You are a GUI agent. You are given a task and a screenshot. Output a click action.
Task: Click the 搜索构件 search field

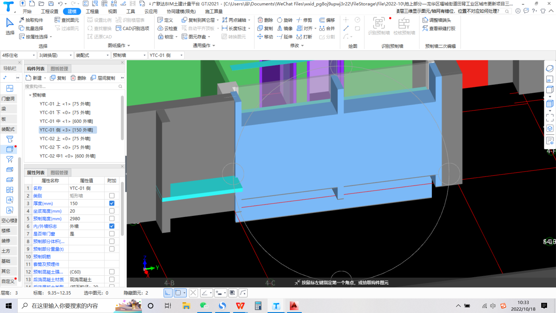click(x=74, y=86)
